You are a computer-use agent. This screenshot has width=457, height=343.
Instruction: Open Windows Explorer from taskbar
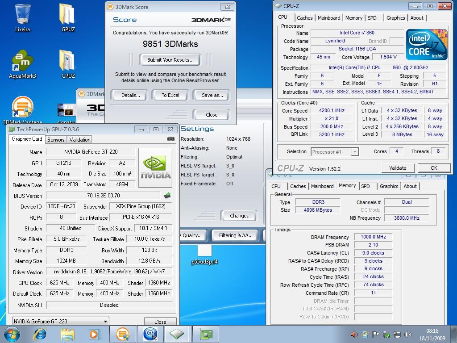coord(67,334)
